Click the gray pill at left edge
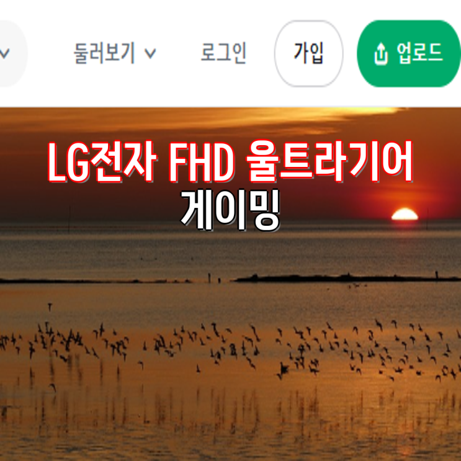461x461 pixels. coord(13,53)
